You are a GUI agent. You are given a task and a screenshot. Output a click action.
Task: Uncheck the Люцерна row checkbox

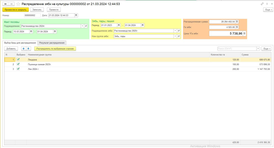(x=18, y=59)
